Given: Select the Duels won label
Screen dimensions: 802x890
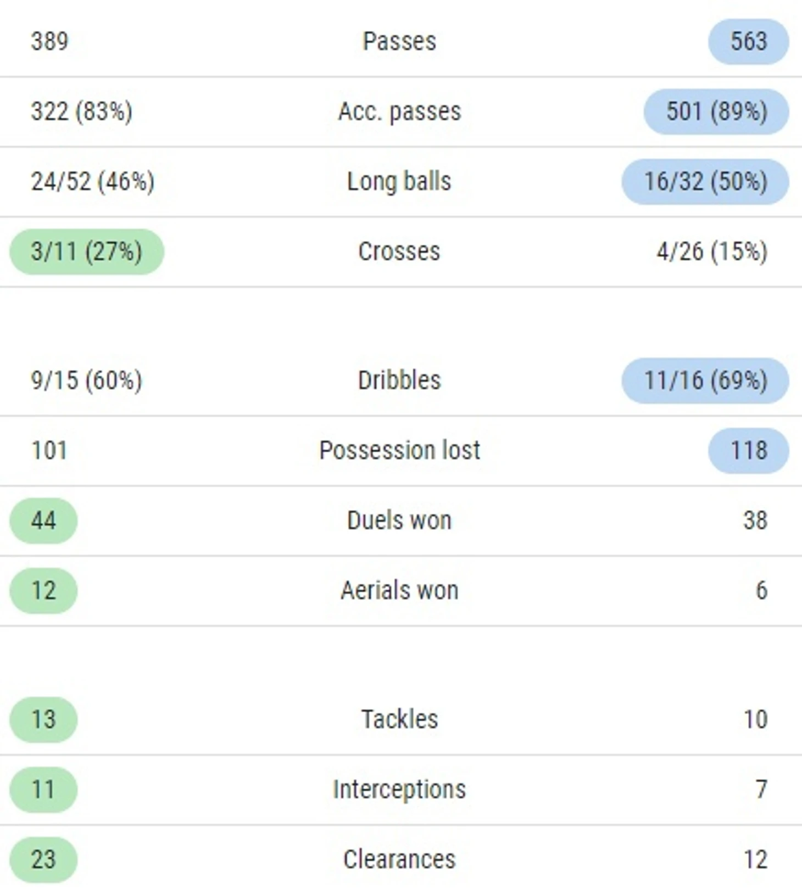Looking at the screenshot, I should tap(399, 520).
